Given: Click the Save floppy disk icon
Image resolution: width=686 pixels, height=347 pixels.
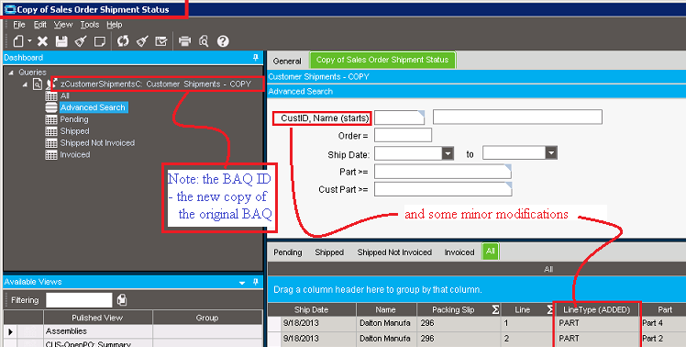Looking at the screenshot, I should click(61, 41).
